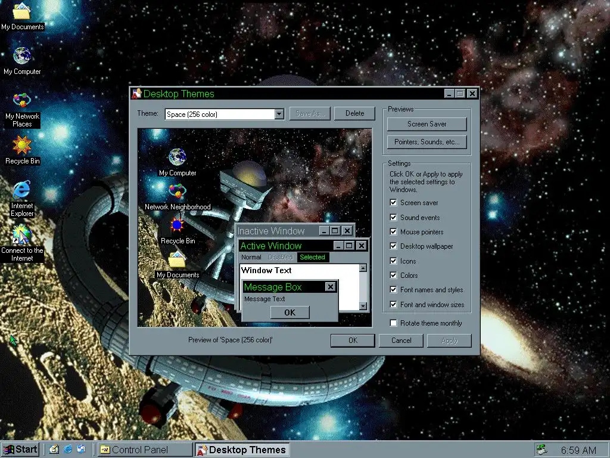This screenshot has height=458, width=610.
Task: Confirm with the dialog's OK button
Action: point(353,341)
